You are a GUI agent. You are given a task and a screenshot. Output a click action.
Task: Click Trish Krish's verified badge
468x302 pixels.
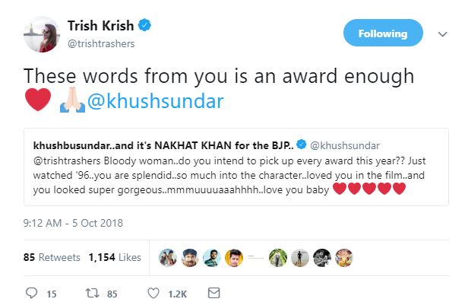[144, 25]
